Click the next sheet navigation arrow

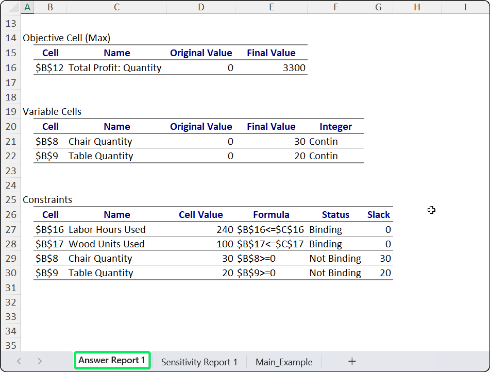click(40, 360)
